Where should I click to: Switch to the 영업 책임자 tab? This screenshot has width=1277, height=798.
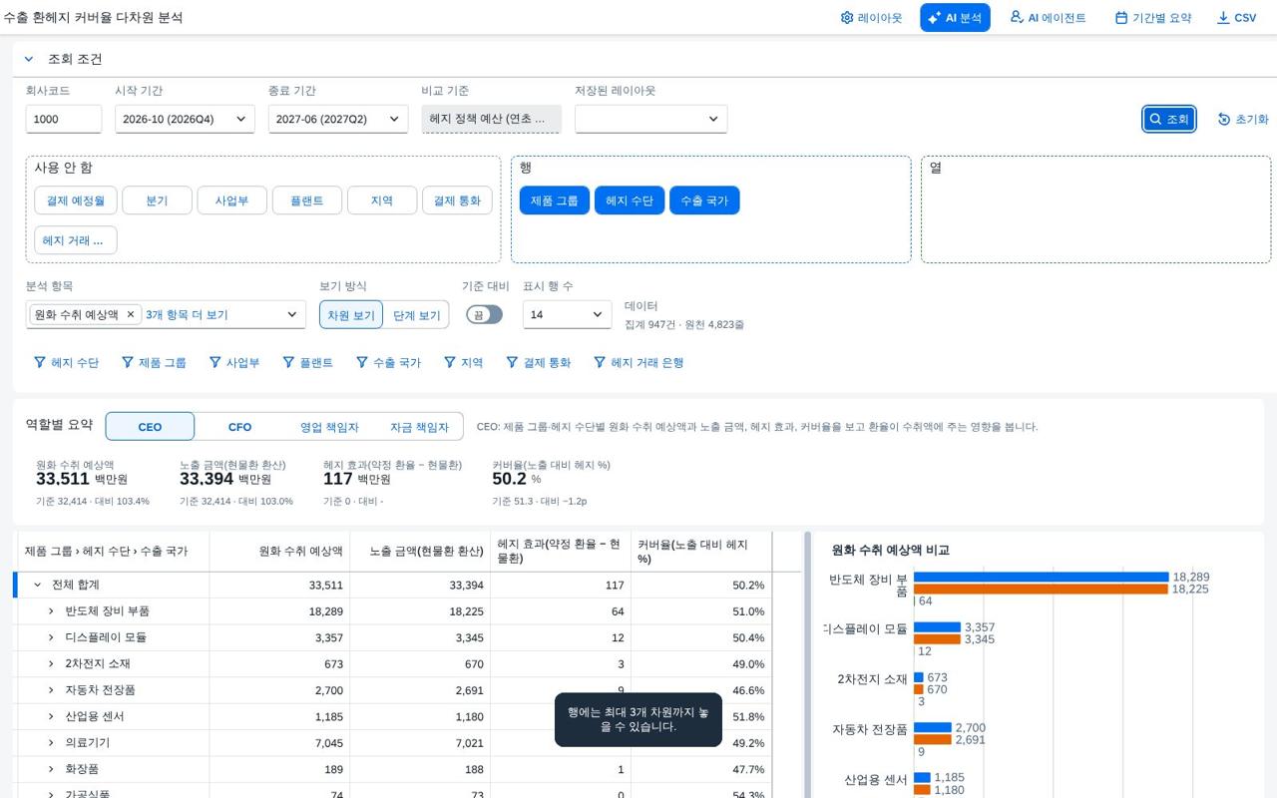[x=329, y=426]
